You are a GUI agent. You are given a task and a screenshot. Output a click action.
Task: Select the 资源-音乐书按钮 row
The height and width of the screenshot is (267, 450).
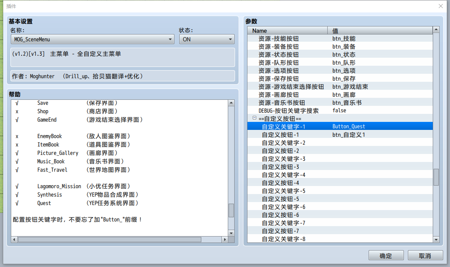pyautogui.click(x=340, y=103)
